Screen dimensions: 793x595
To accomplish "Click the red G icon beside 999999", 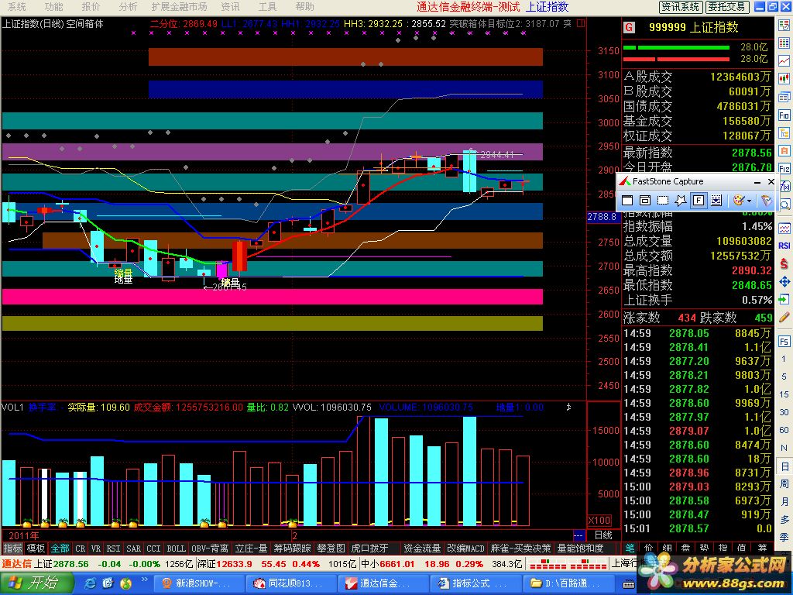I will pos(629,27).
